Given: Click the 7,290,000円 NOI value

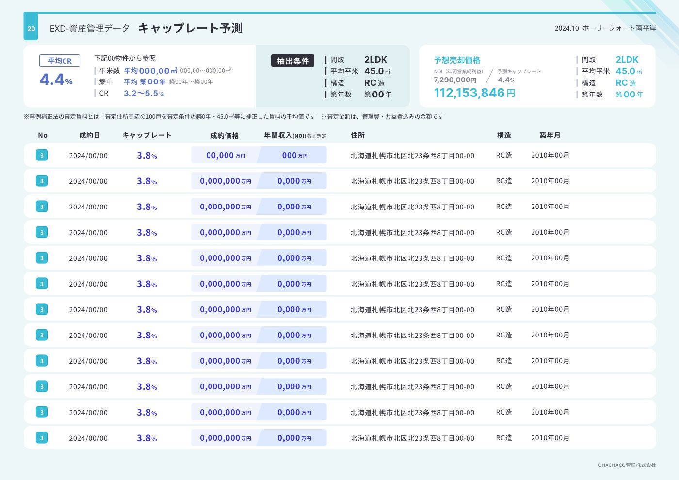Looking at the screenshot, I should 455,80.
